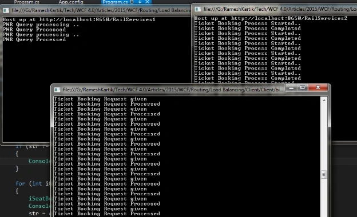Open the Client console window system icon

point(57,90)
